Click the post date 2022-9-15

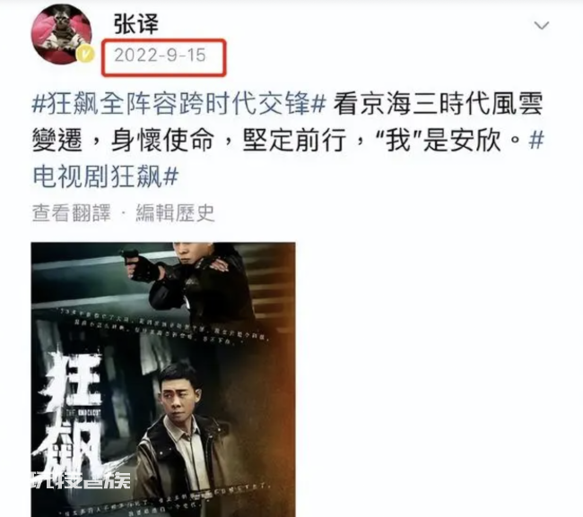160,56
